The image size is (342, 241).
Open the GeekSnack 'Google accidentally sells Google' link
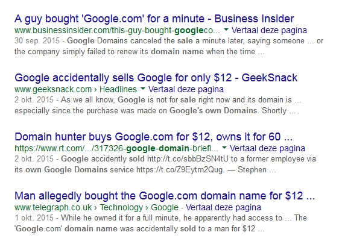tap(156, 78)
